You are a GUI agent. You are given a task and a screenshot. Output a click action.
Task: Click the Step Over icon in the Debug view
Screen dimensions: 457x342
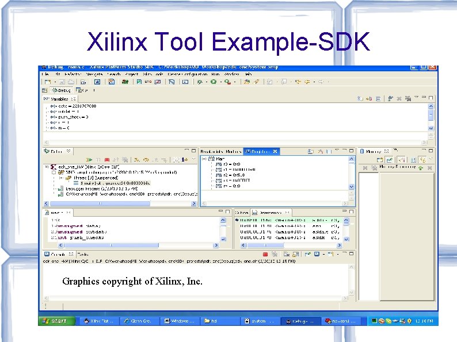tap(146, 159)
